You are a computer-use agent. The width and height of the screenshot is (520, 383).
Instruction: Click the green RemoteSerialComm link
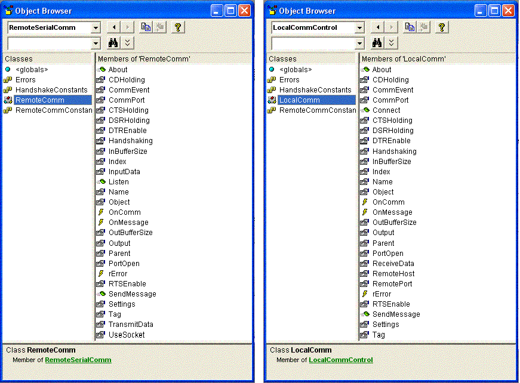(x=78, y=360)
